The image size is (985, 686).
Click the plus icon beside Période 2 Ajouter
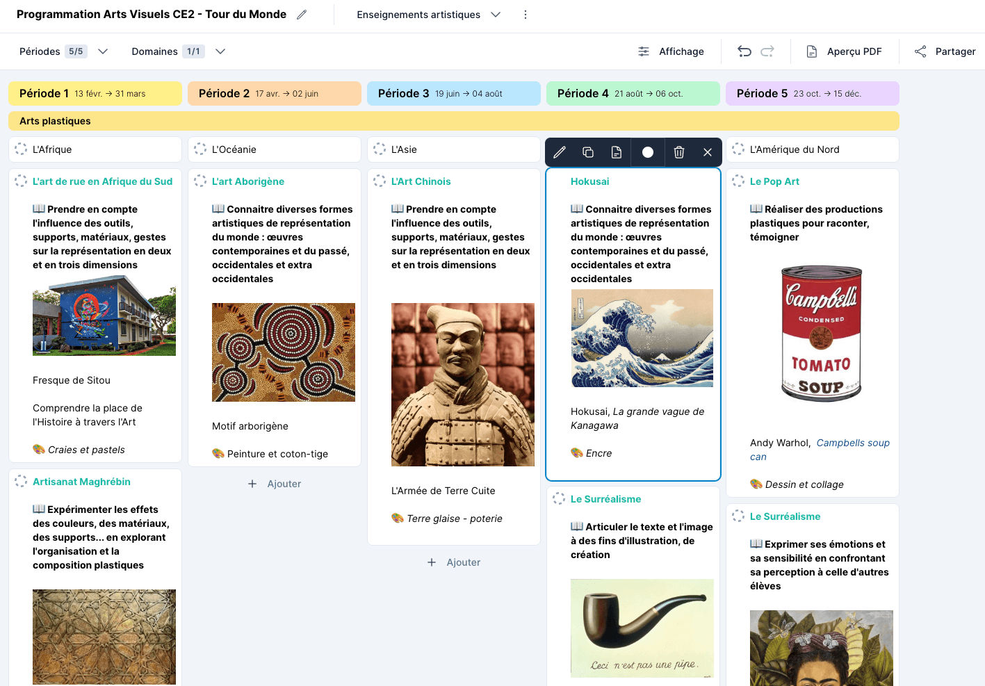pyautogui.click(x=252, y=484)
